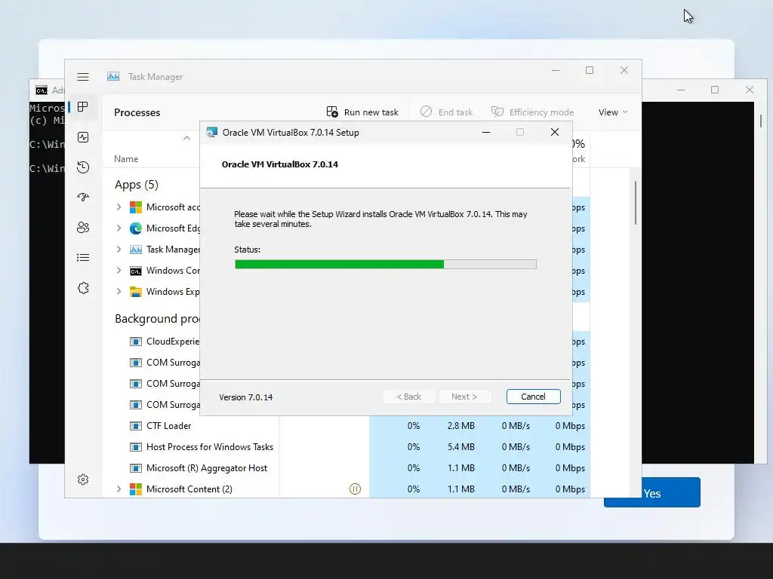Expand the Microsoft Content (2) row
The image size is (773, 579).
point(119,489)
